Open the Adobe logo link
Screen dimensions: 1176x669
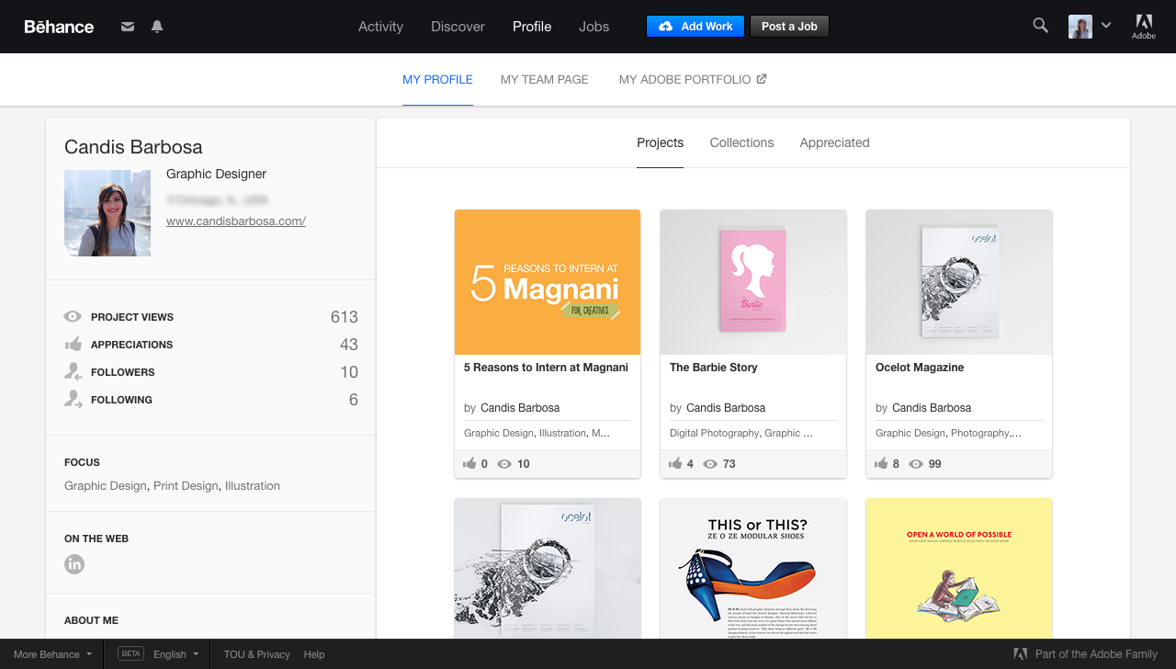pos(1144,27)
